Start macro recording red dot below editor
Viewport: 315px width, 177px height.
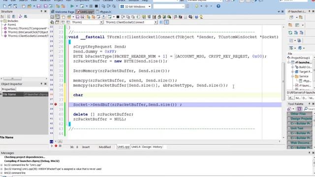click(56, 146)
